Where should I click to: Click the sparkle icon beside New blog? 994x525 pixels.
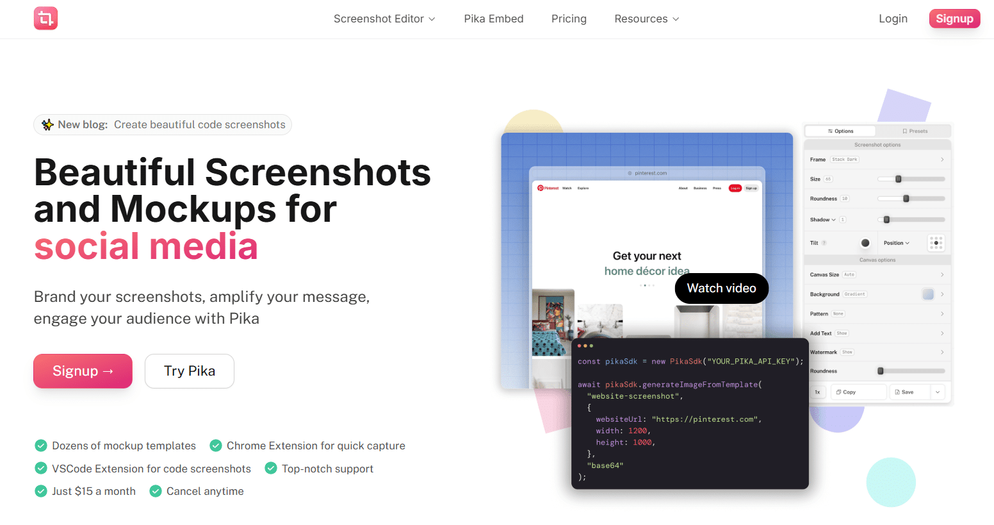[x=47, y=125]
